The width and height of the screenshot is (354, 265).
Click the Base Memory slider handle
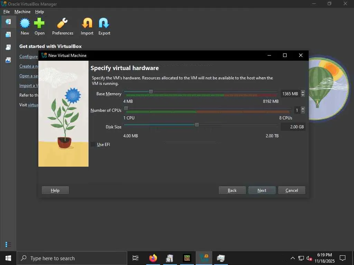(151, 91)
